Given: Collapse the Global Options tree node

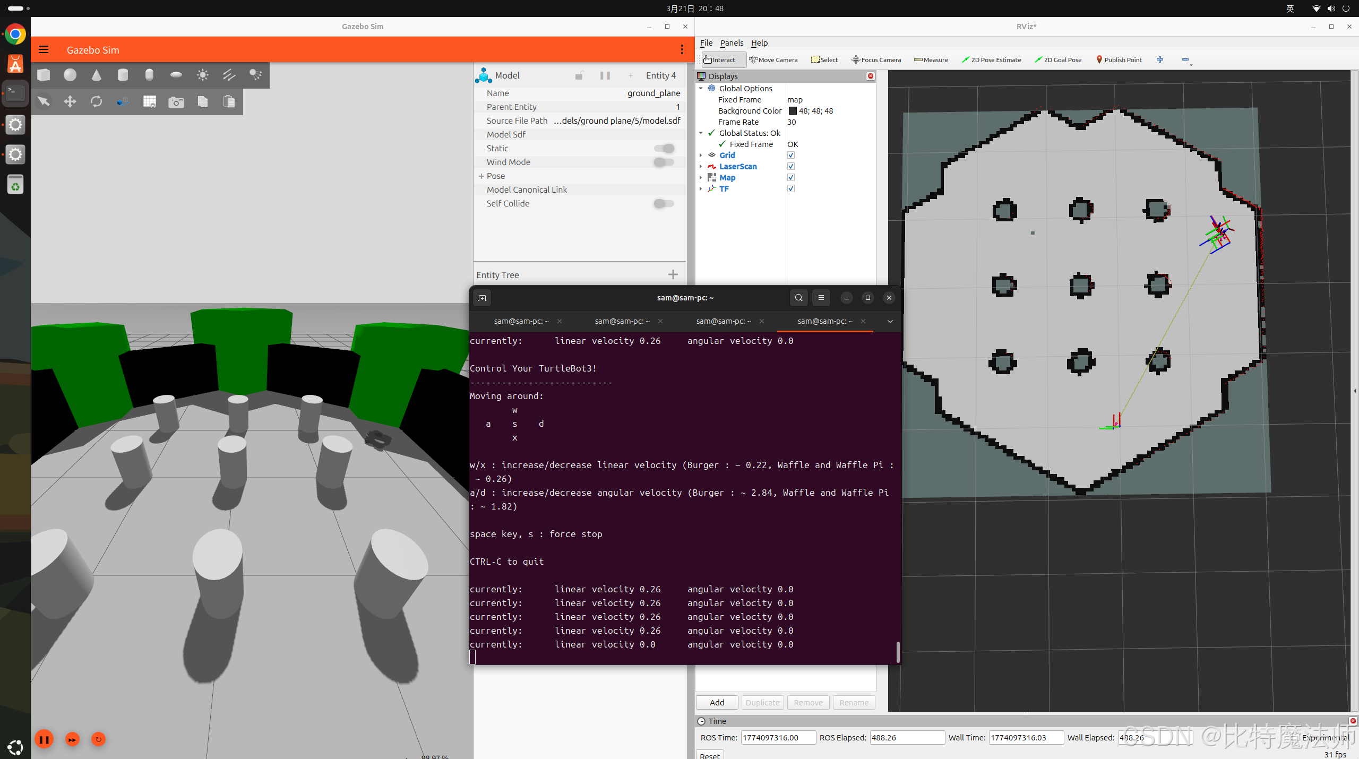Looking at the screenshot, I should coord(701,89).
